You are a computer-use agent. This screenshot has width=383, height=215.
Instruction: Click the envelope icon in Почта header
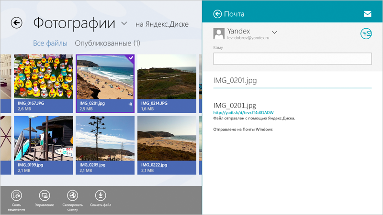367,14
